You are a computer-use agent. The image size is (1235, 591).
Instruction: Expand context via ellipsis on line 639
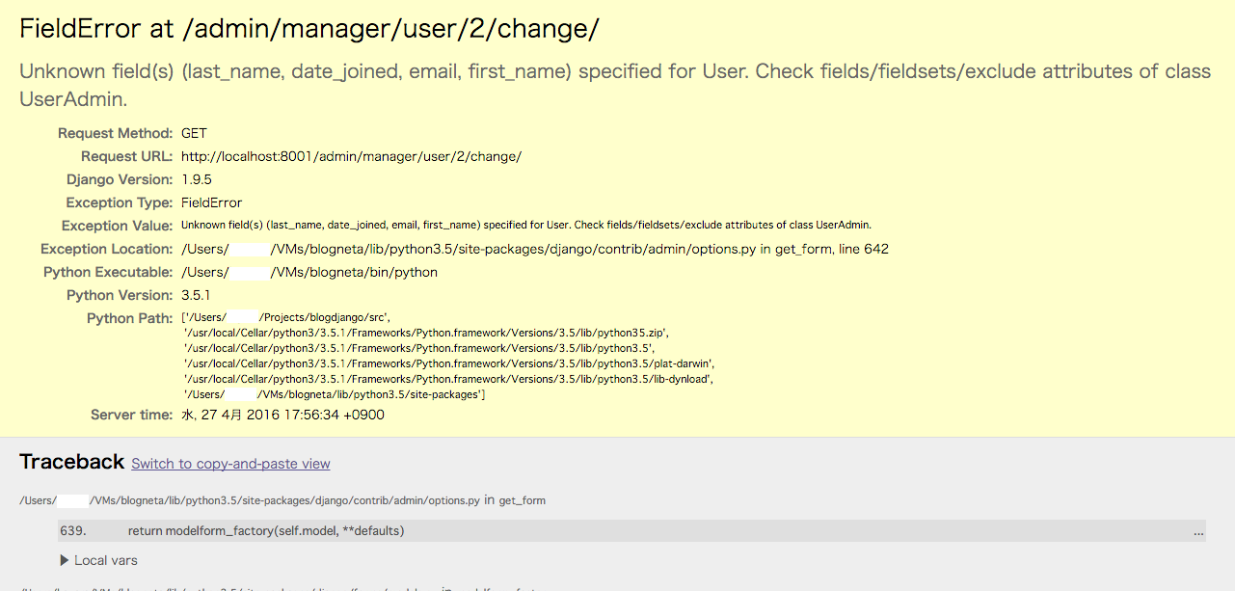pyautogui.click(x=1197, y=531)
